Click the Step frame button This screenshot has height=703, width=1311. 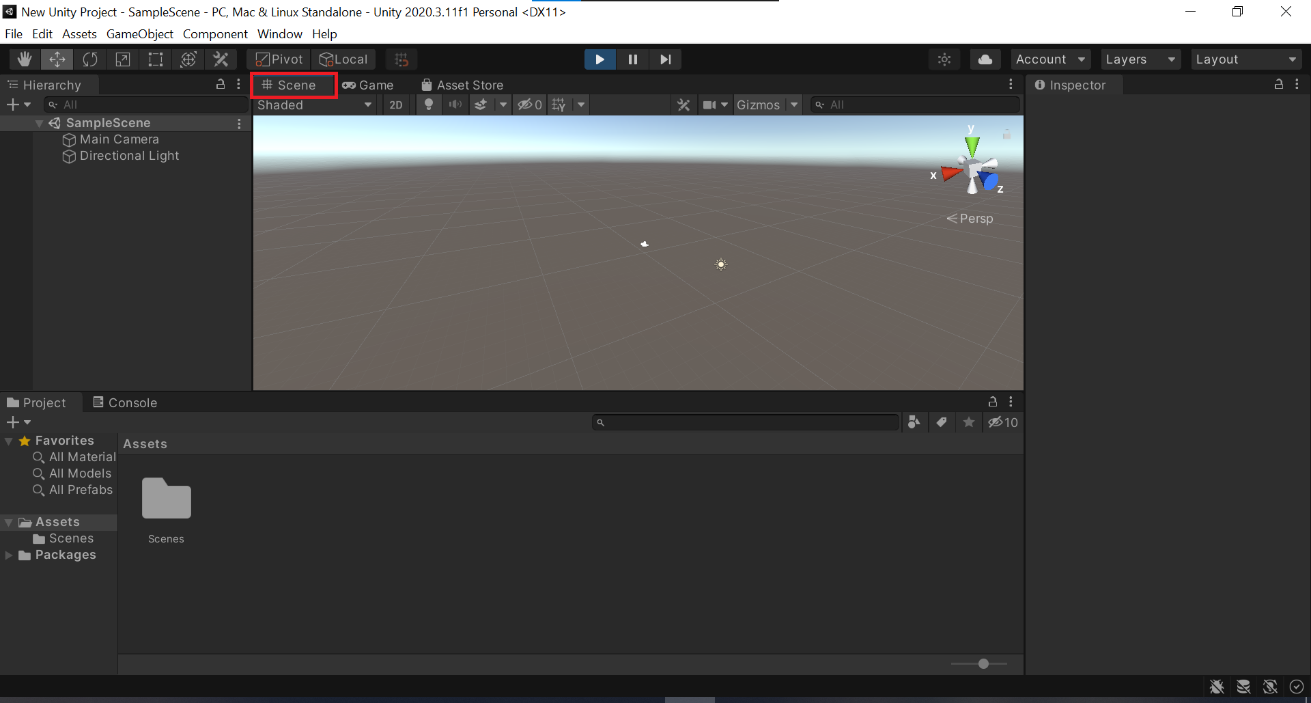pos(666,59)
